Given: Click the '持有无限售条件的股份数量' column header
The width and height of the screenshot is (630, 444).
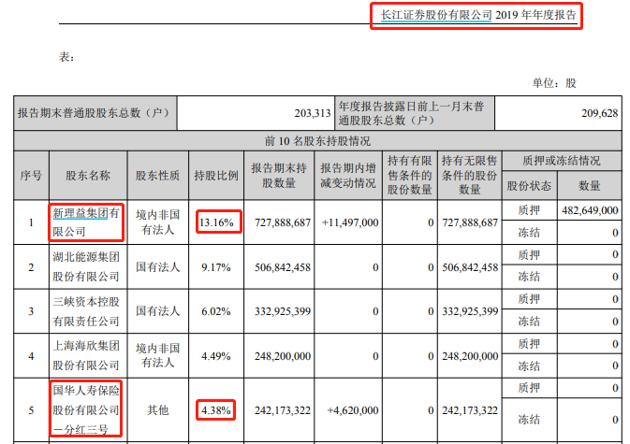Looking at the screenshot, I should pos(469,176).
